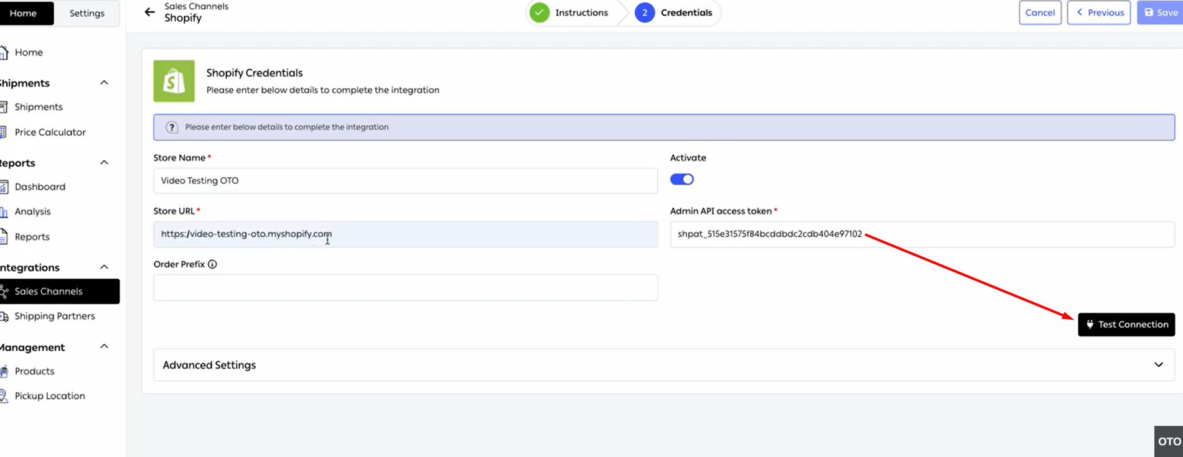1183x457 pixels.
Task: Collapse the Shipments sidebar section
Action: click(104, 83)
